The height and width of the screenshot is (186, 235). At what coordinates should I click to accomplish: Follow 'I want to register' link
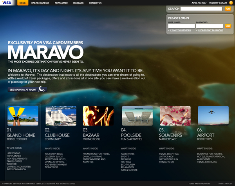tap(181, 30)
